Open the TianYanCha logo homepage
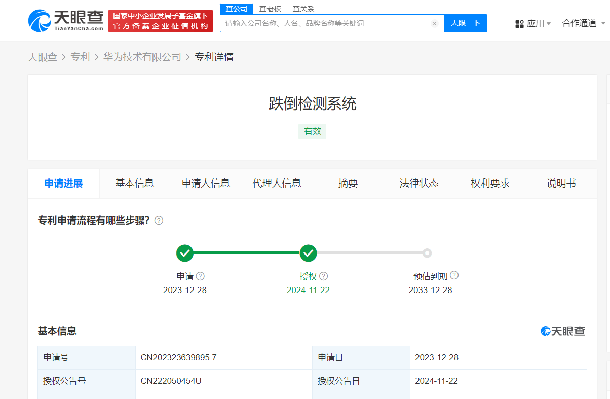This screenshot has height=399, width=610. click(x=66, y=21)
